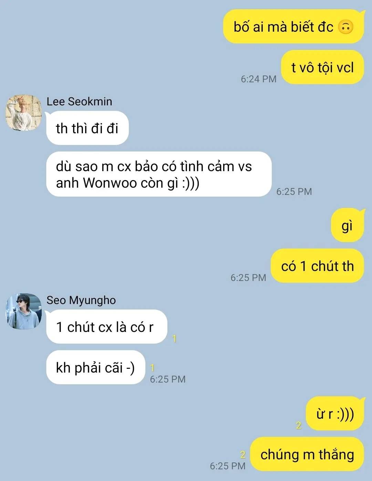Image resolution: width=372 pixels, height=481 pixels.
Task: Tap unread count beside 'kh phải cãi'
Action: [152, 368]
